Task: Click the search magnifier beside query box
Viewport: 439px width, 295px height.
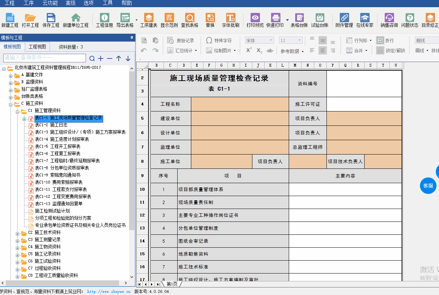Action: (x=92, y=58)
